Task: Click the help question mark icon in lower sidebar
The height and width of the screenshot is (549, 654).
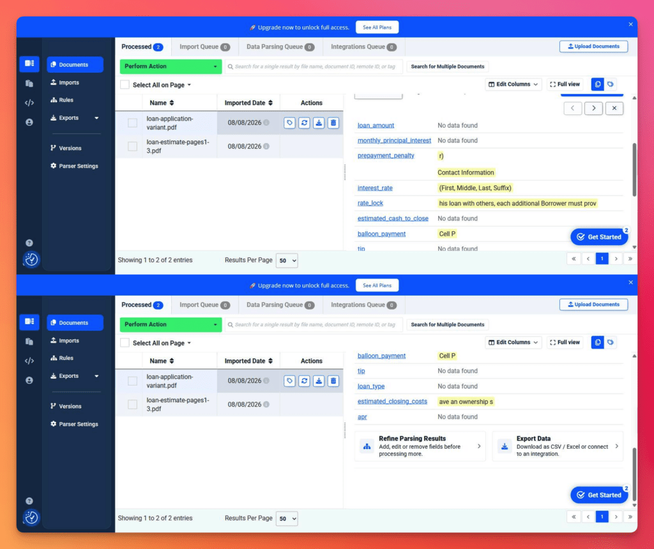Action: click(29, 501)
